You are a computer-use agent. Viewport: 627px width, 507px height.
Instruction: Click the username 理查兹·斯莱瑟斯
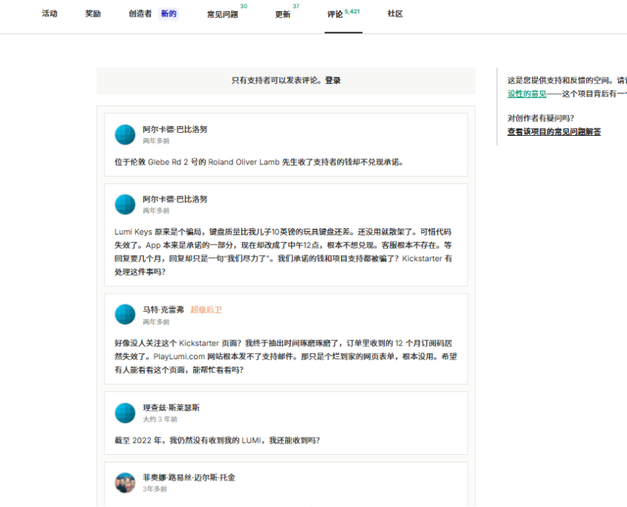[x=171, y=408]
